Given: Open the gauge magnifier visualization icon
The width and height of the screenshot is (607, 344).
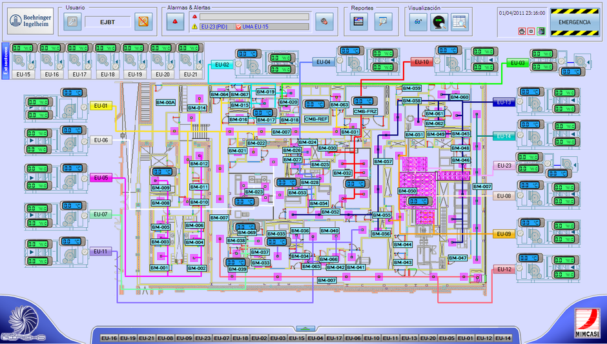Looking at the screenshot, I should coord(439,22).
